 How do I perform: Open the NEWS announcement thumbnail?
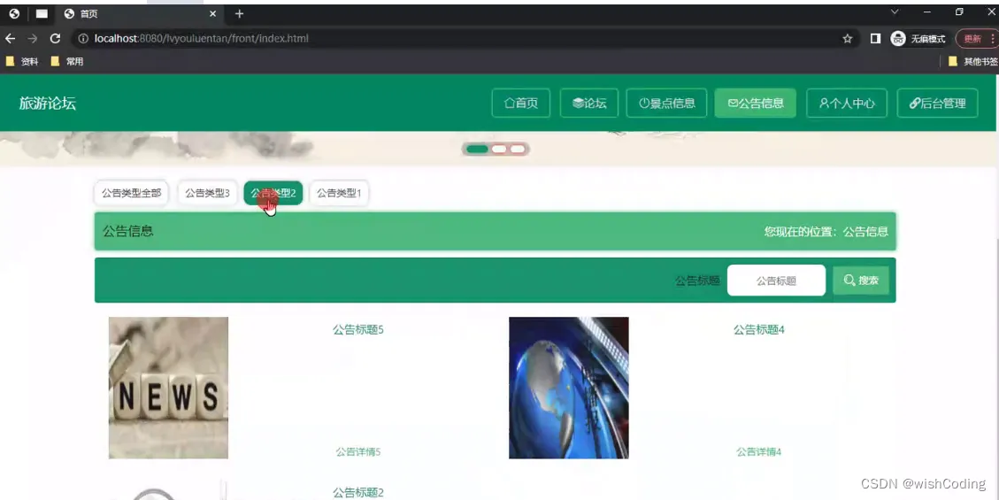pyautogui.click(x=168, y=388)
